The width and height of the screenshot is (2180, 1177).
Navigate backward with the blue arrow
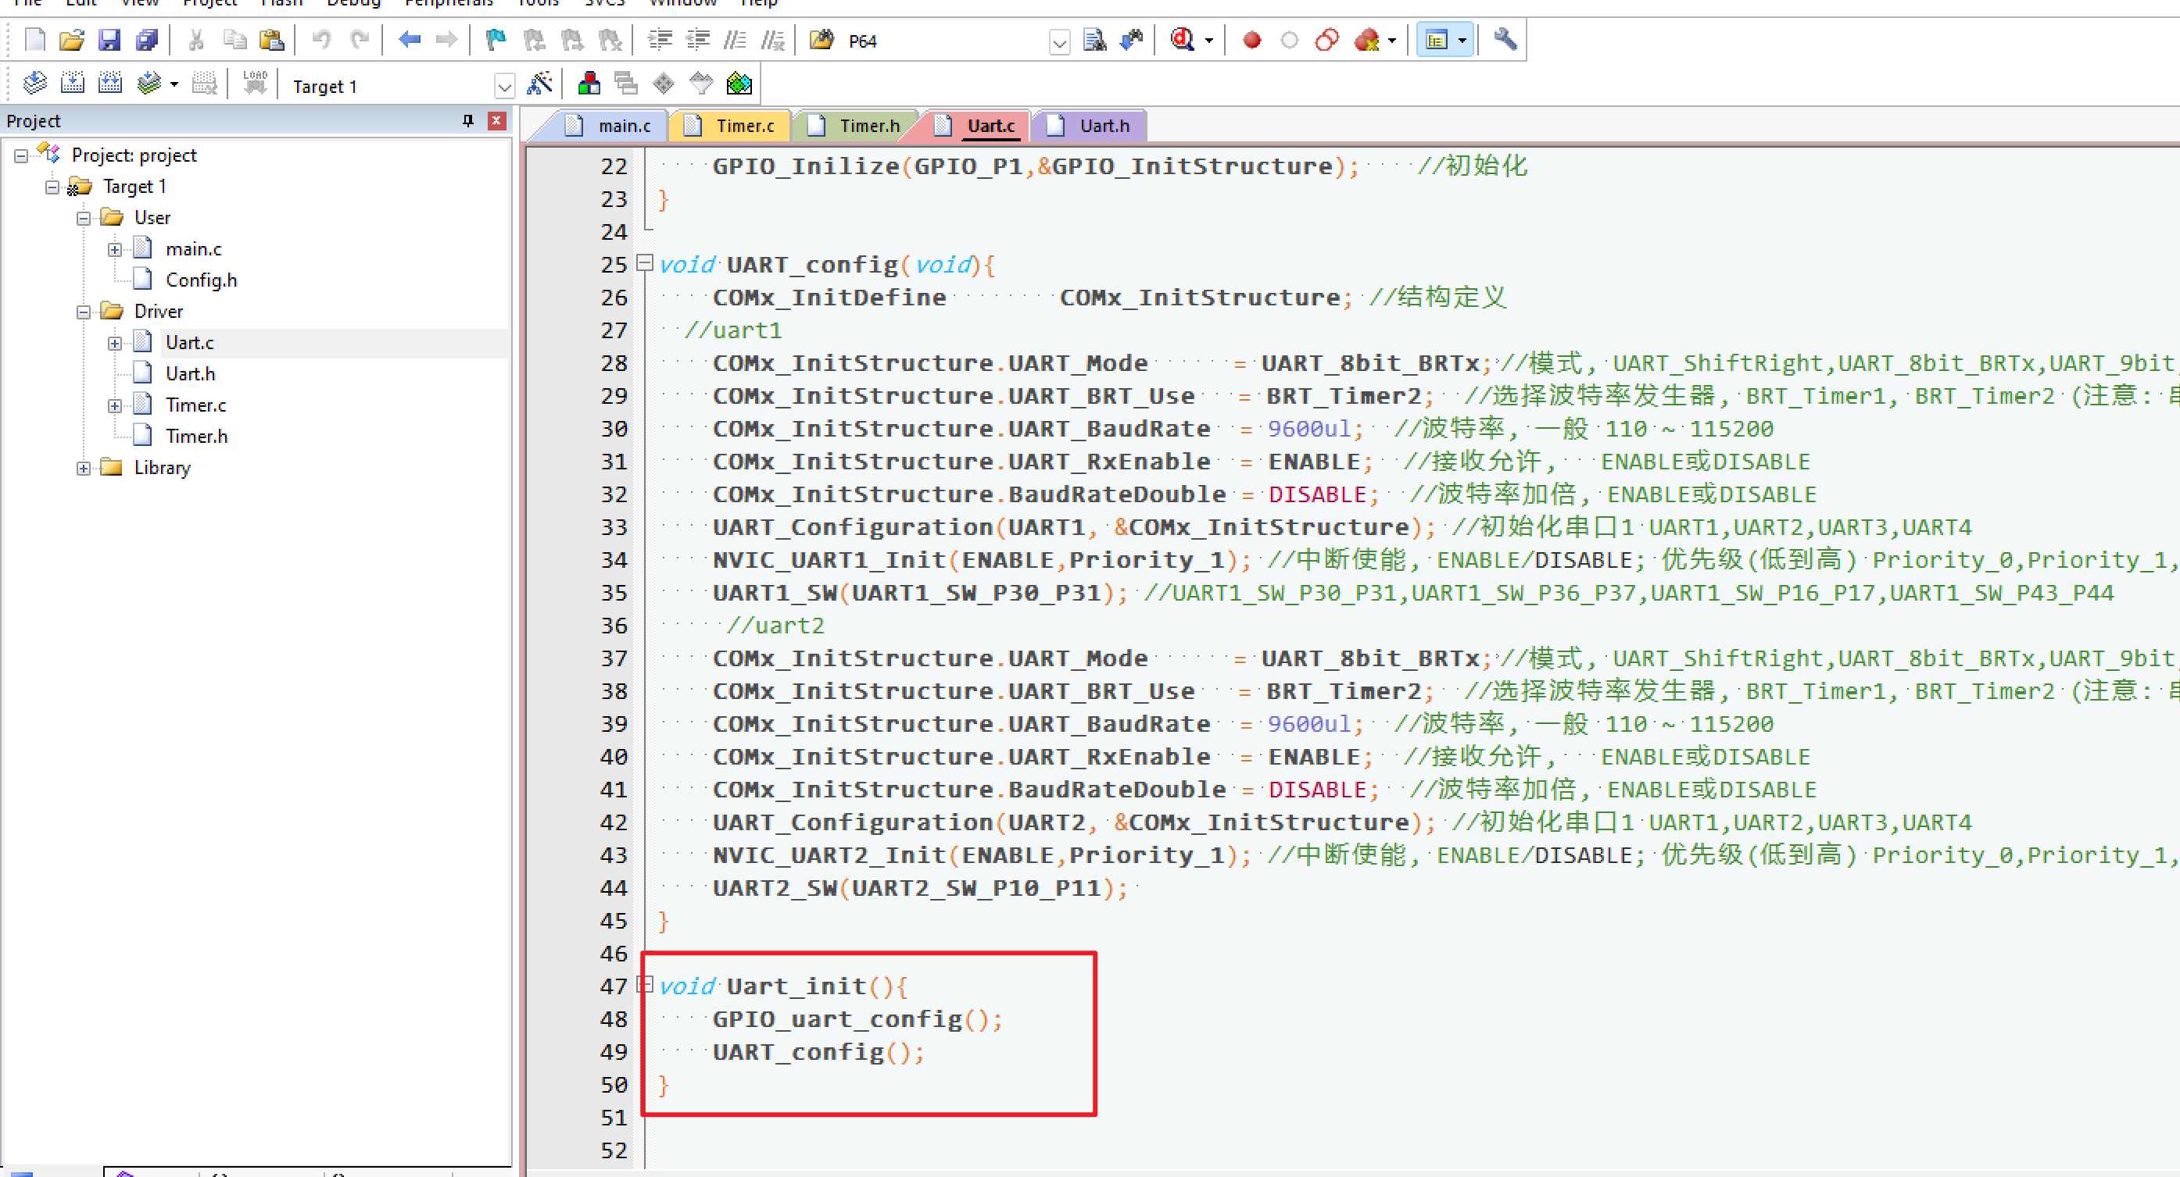[x=410, y=40]
